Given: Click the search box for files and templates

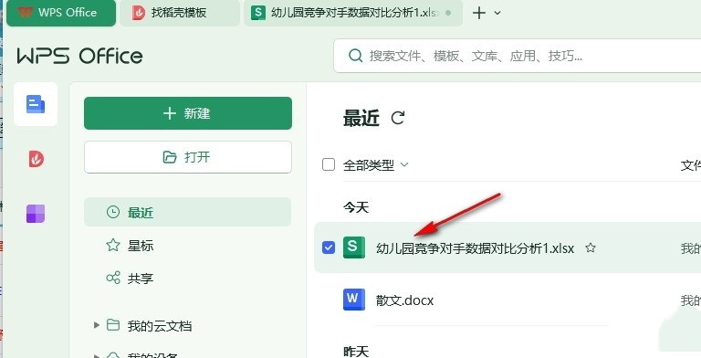Looking at the screenshot, I should tap(518, 56).
